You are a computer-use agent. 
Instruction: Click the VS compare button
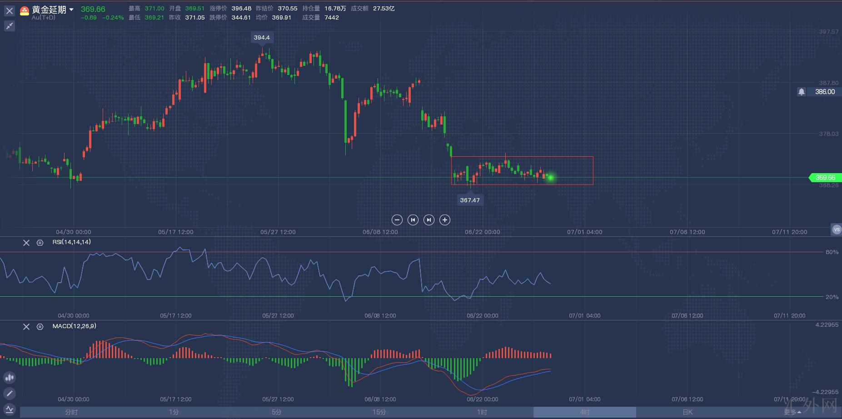[x=836, y=229]
